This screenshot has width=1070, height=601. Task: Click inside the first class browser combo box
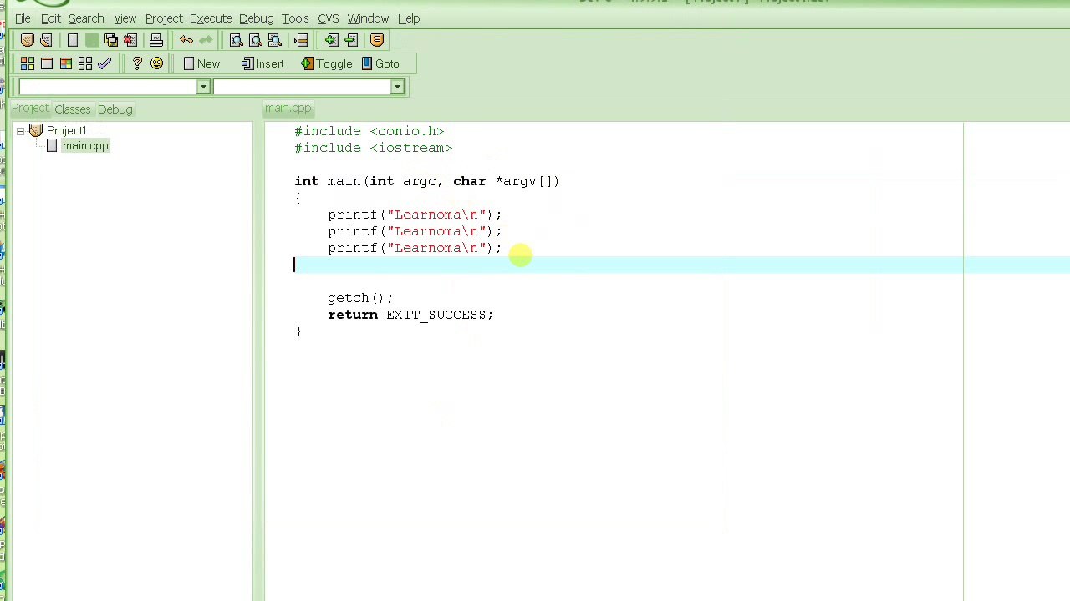coord(107,87)
